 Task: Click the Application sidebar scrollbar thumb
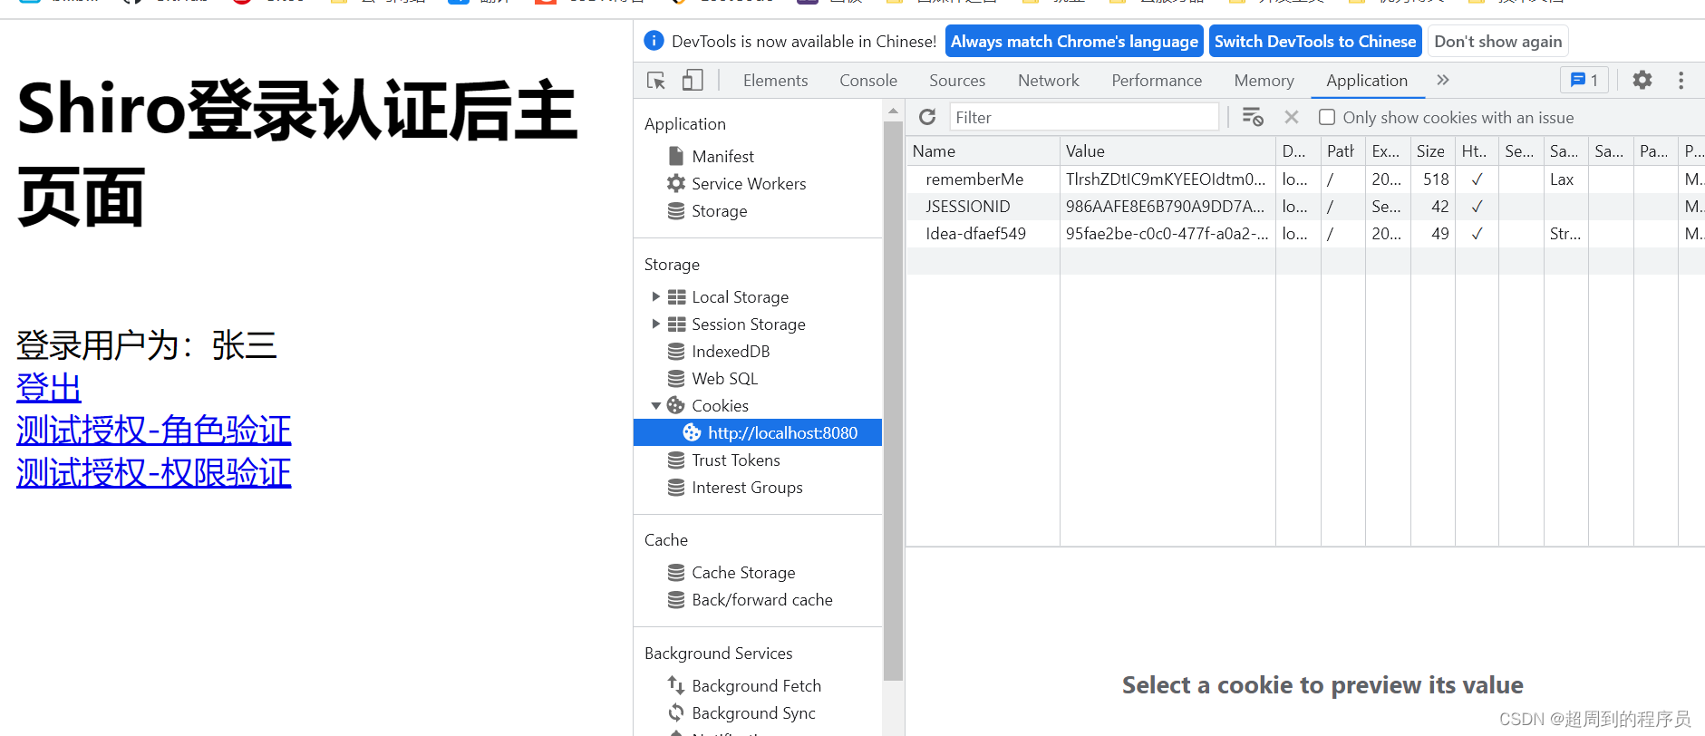pos(893,401)
